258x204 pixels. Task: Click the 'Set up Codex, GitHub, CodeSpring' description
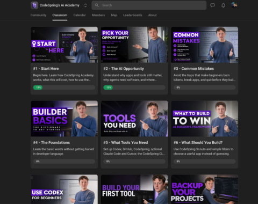coord(134,151)
